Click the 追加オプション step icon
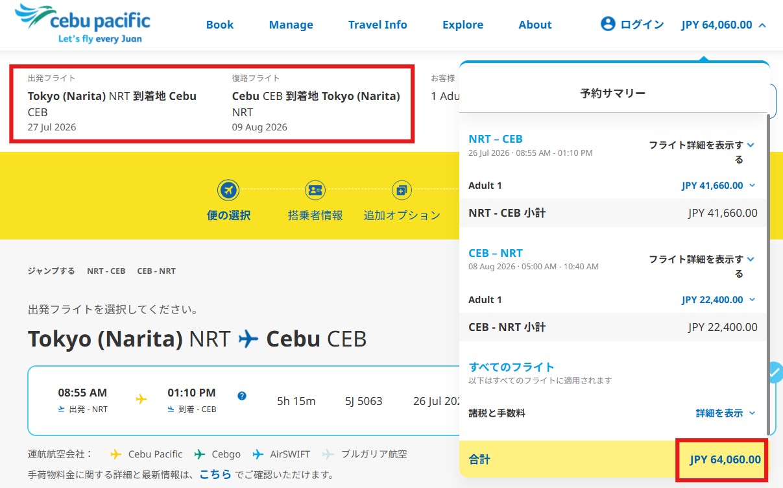This screenshot has width=783, height=488. (x=402, y=189)
